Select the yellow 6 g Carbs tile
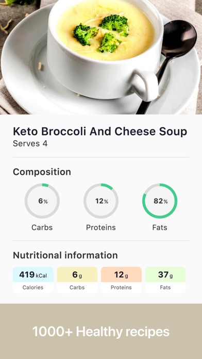The width and height of the screenshot is (202, 359). tap(77, 280)
